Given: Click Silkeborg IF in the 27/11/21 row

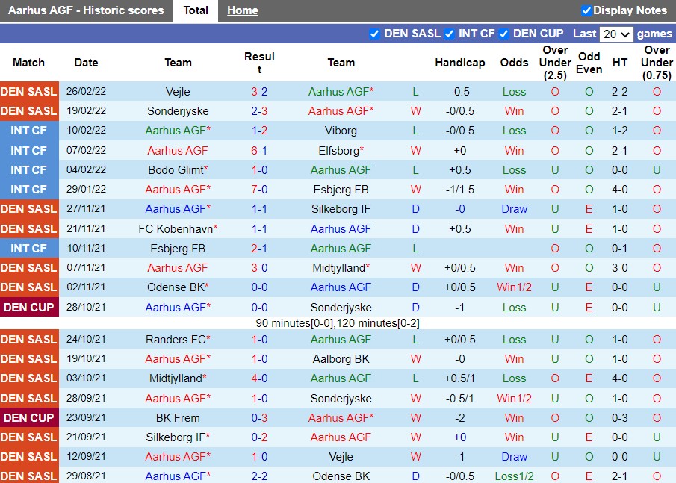Looking at the screenshot, I should click(x=341, y=209).
